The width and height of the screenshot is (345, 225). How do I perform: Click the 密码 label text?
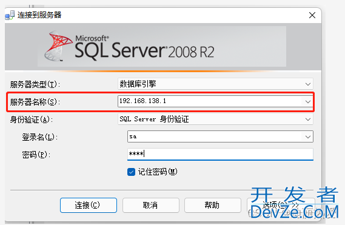click(x=36, y=155)
